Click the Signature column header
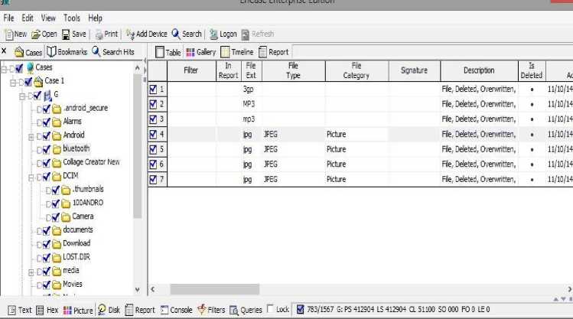 pos(415,70)
